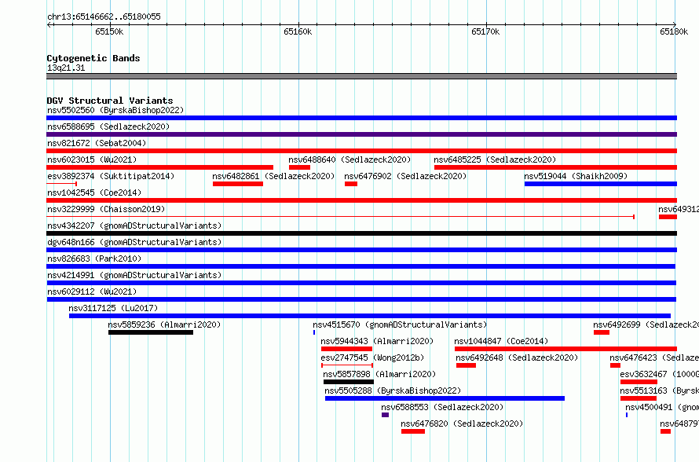Select red bar under nsv6476820
Screen dimensions: 699x462
[413, 431]
